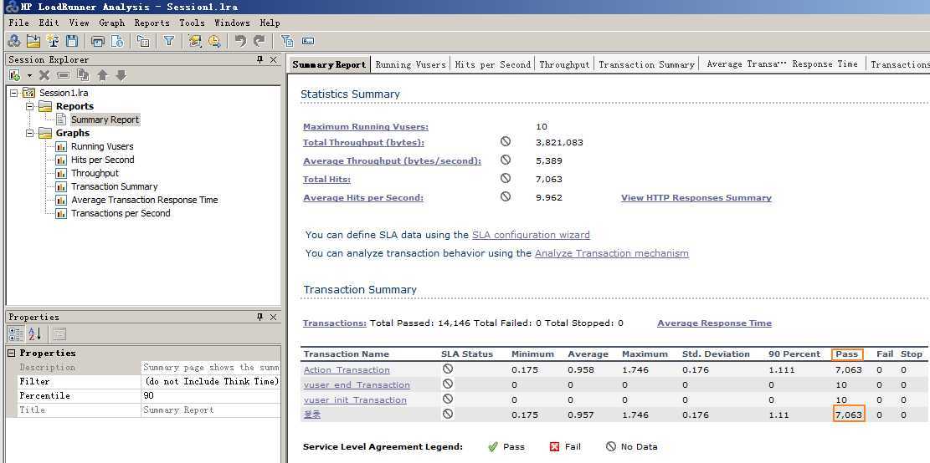Open the View menu
930x463 pixels.
(79, 23)
